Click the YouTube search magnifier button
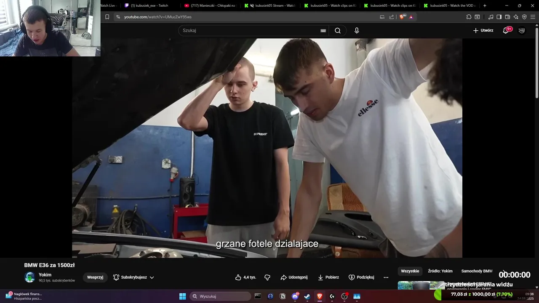This screenshot has height=303, width=539. [x=338, y=30]
